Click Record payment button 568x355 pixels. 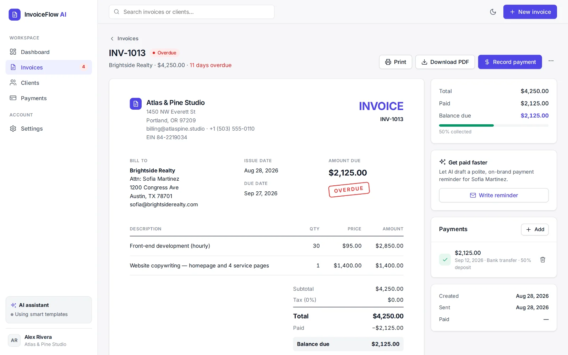pos(510,62)
